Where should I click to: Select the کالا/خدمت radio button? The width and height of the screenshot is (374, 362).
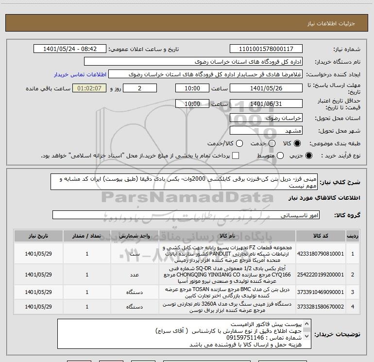tap(239, 143)
